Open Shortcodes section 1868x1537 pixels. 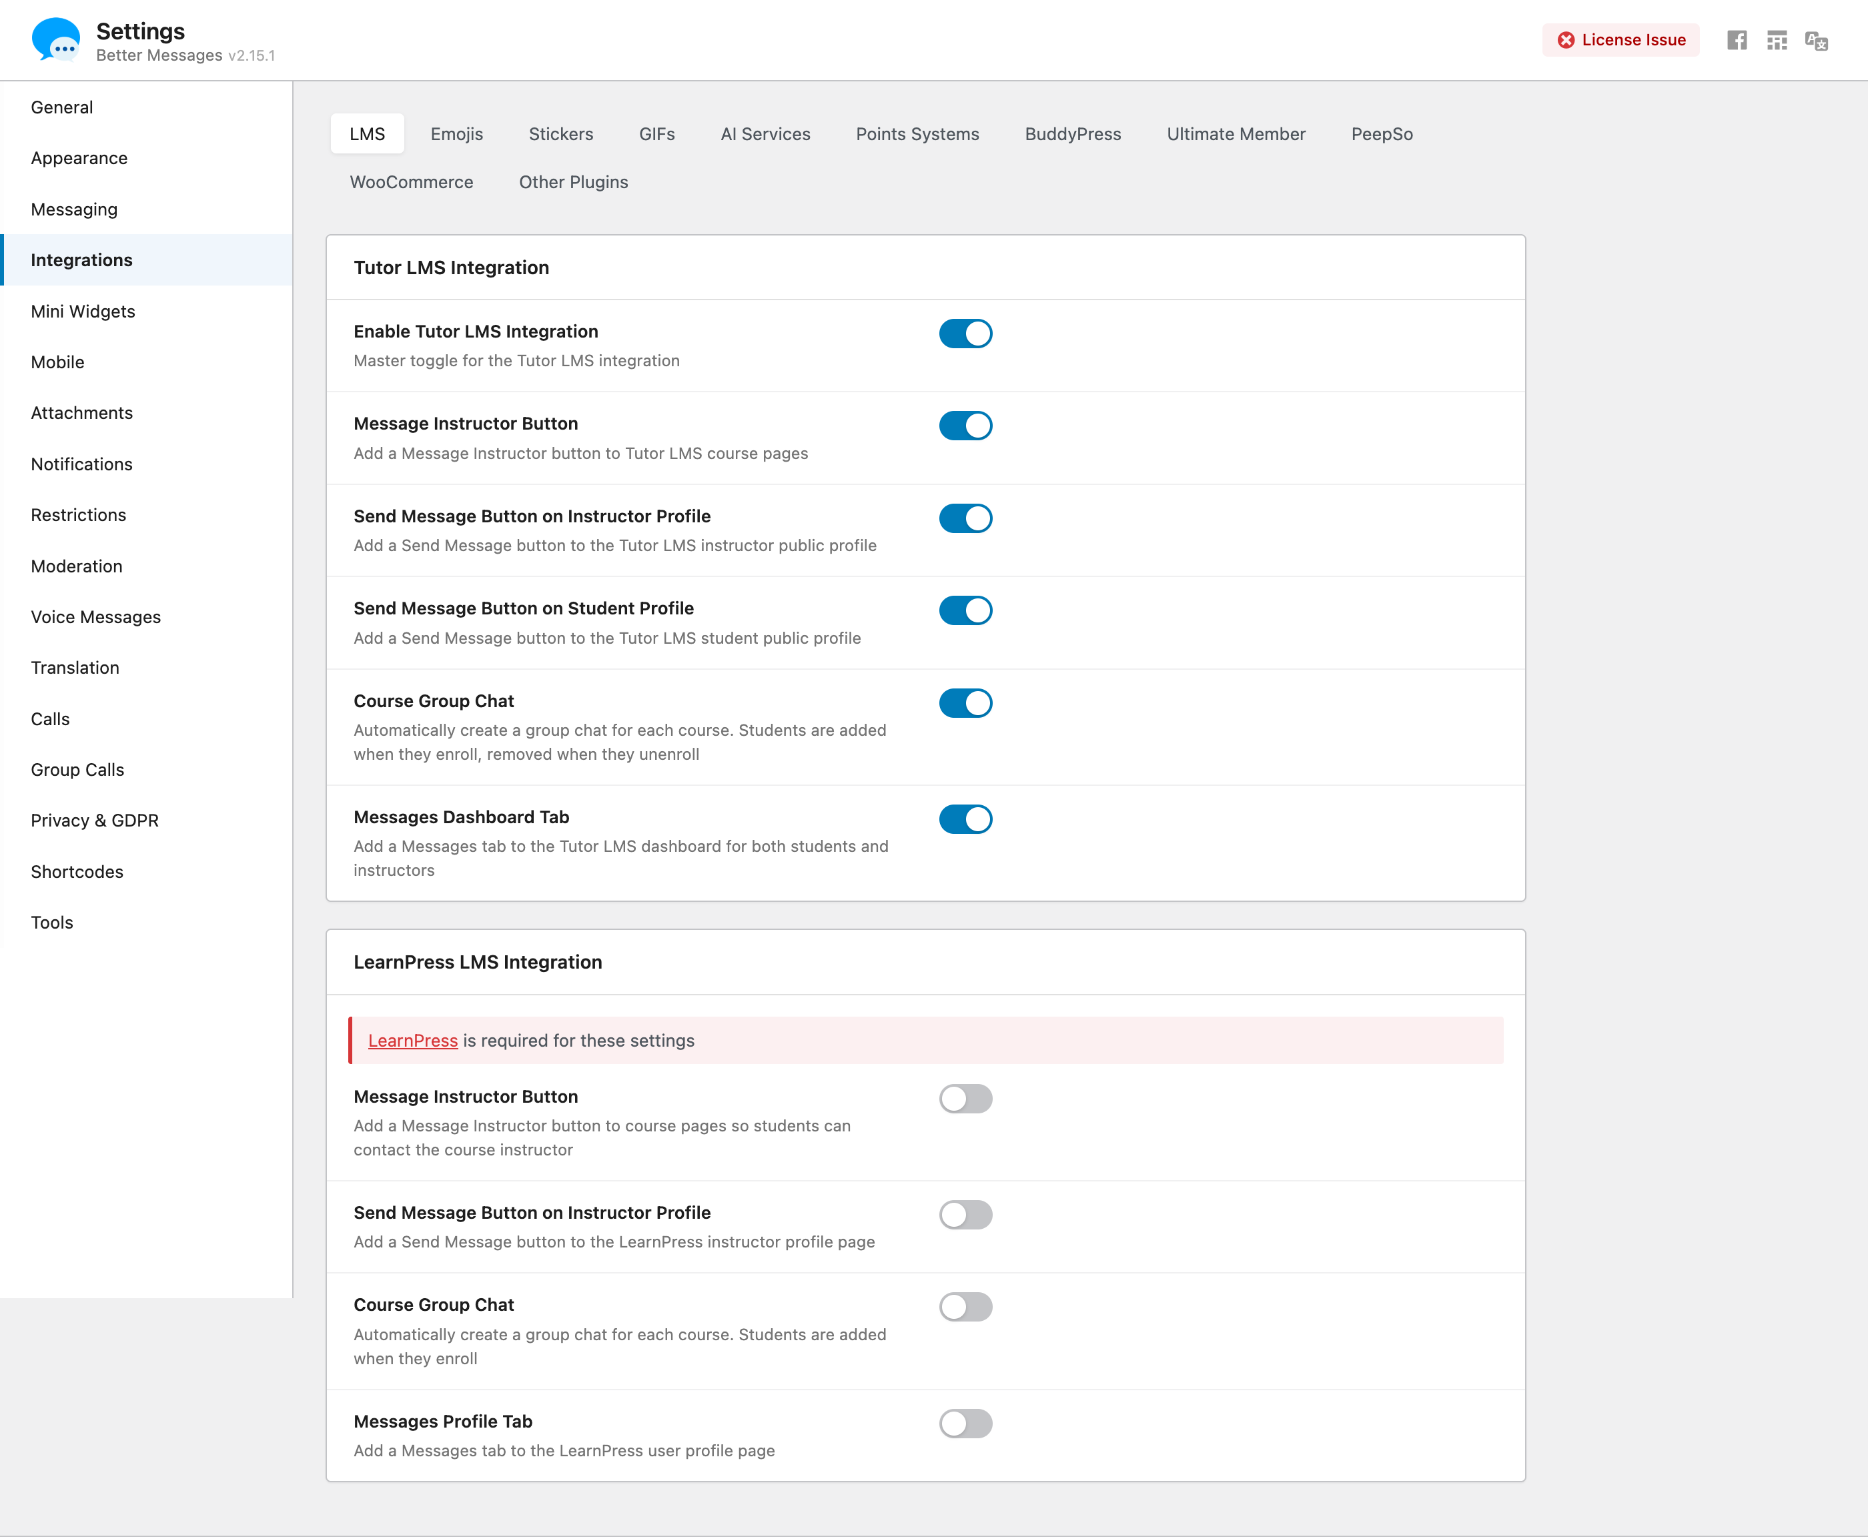146,872
